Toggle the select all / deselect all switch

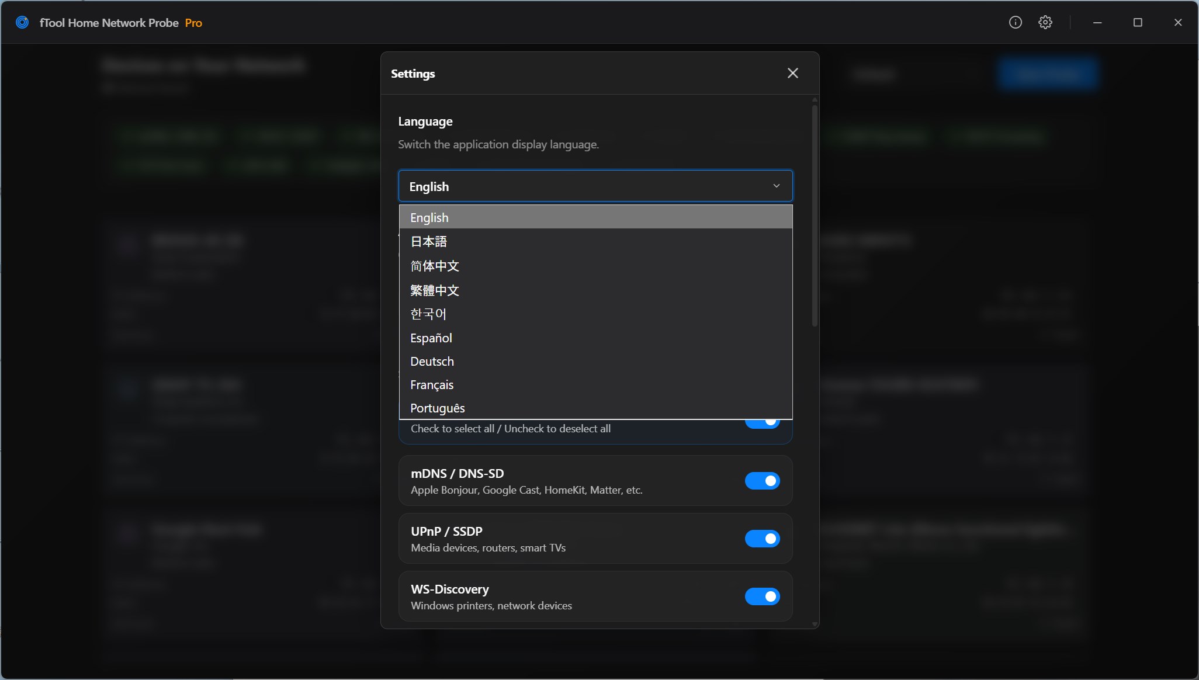pyautogui.click(x=762, y=424)
